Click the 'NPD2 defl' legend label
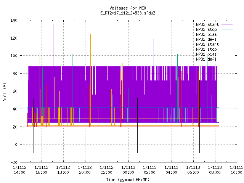The height and width of the screenshot is (183, 244). tap(206, 39)
